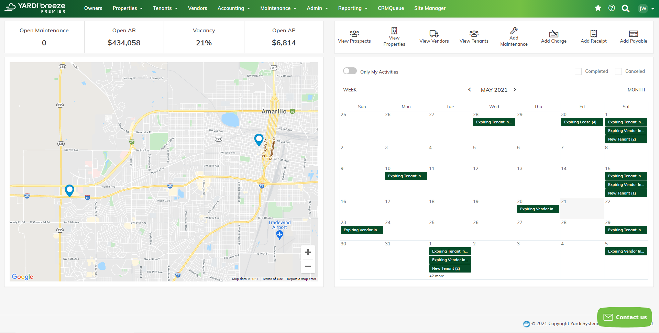This screenshot has height=333, width=659.
Task: Check the Completed checkbox
Action: [578, 71]
